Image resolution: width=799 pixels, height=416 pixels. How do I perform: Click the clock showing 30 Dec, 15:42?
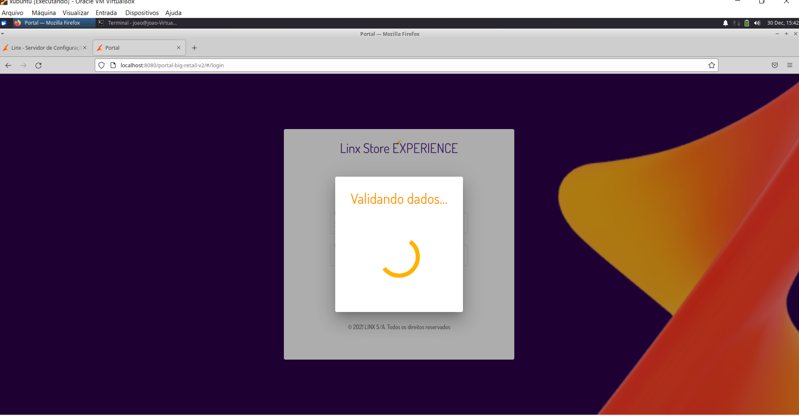click(x=783, y=23)
